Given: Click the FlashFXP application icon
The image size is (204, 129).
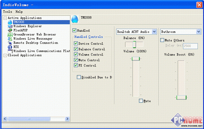Looking at the screenshot, I should [x=10, y=30].
